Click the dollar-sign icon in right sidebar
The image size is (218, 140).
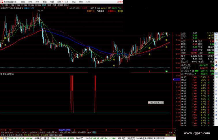[x=216, y=62]
